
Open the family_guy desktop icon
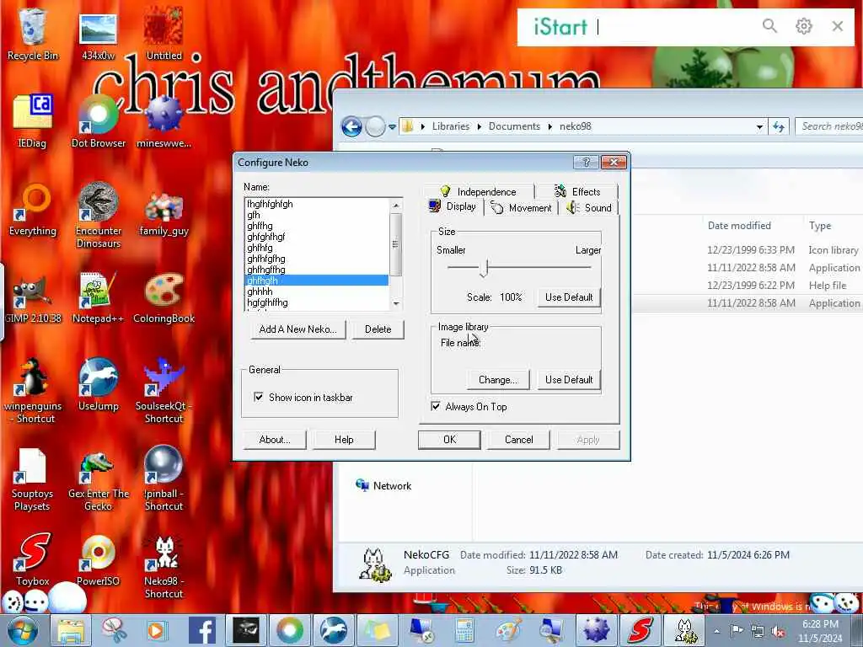click(x=163, y=215)
